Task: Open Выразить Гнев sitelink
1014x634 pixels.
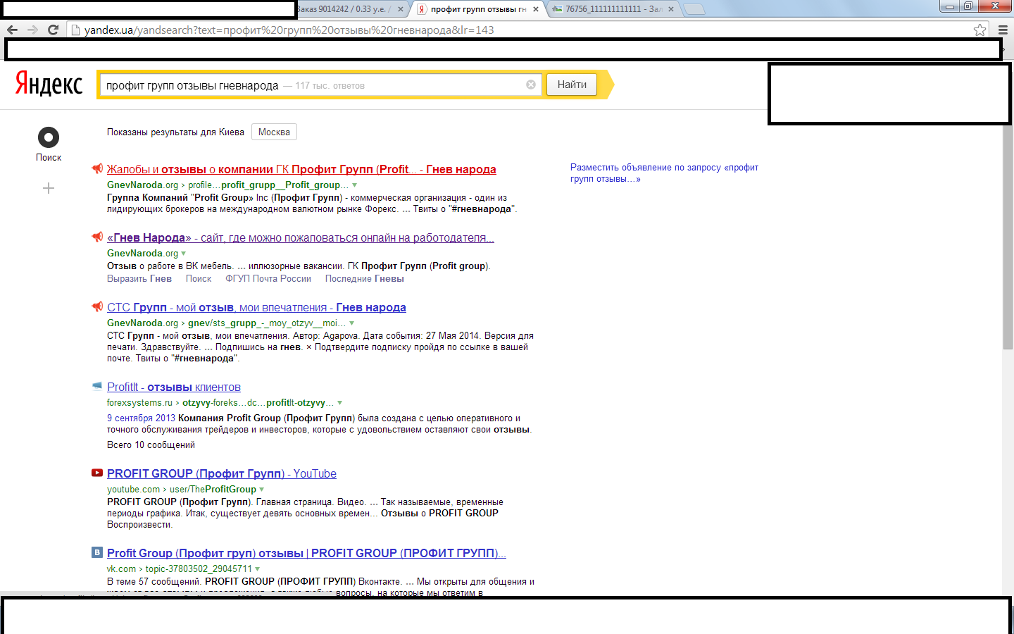Action: [x=139, y=278]
